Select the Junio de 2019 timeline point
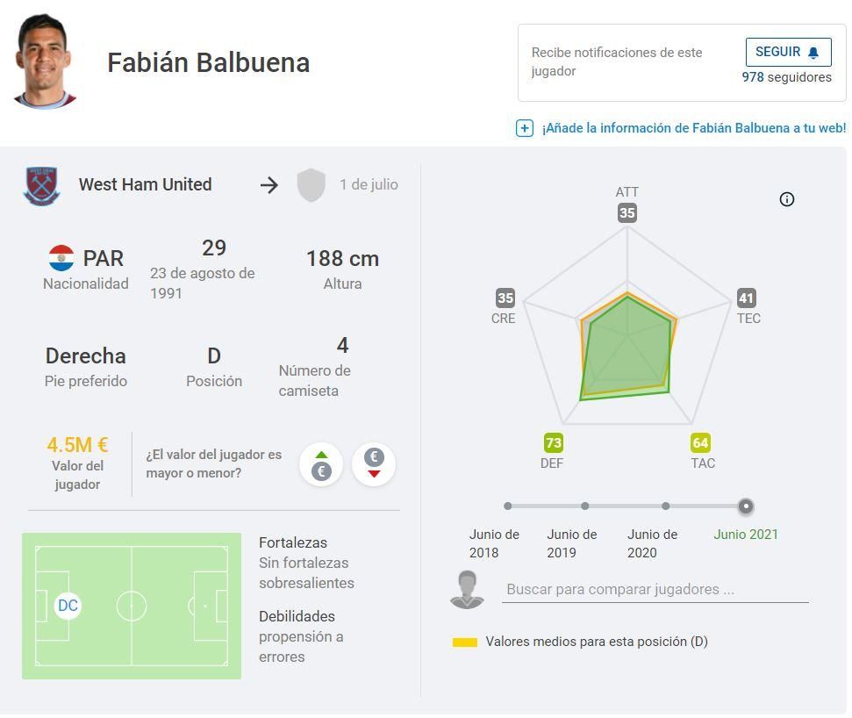 [x=585, y=506]
